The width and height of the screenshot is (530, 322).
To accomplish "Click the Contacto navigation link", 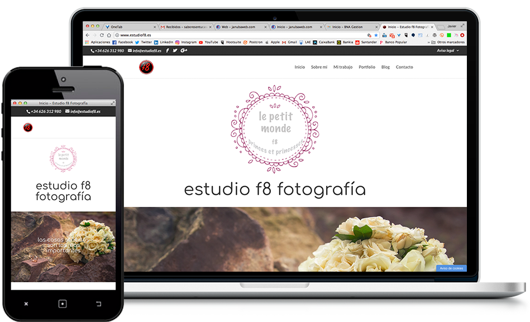I will click(x=404, y=67).
